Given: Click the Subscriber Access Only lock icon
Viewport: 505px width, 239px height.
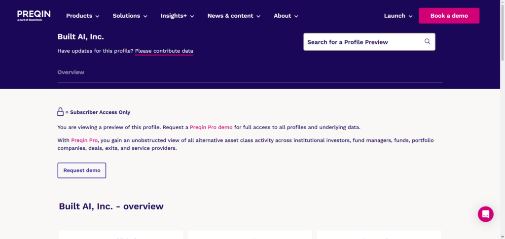Looking at the screenshot, I should tap(61, 112).
